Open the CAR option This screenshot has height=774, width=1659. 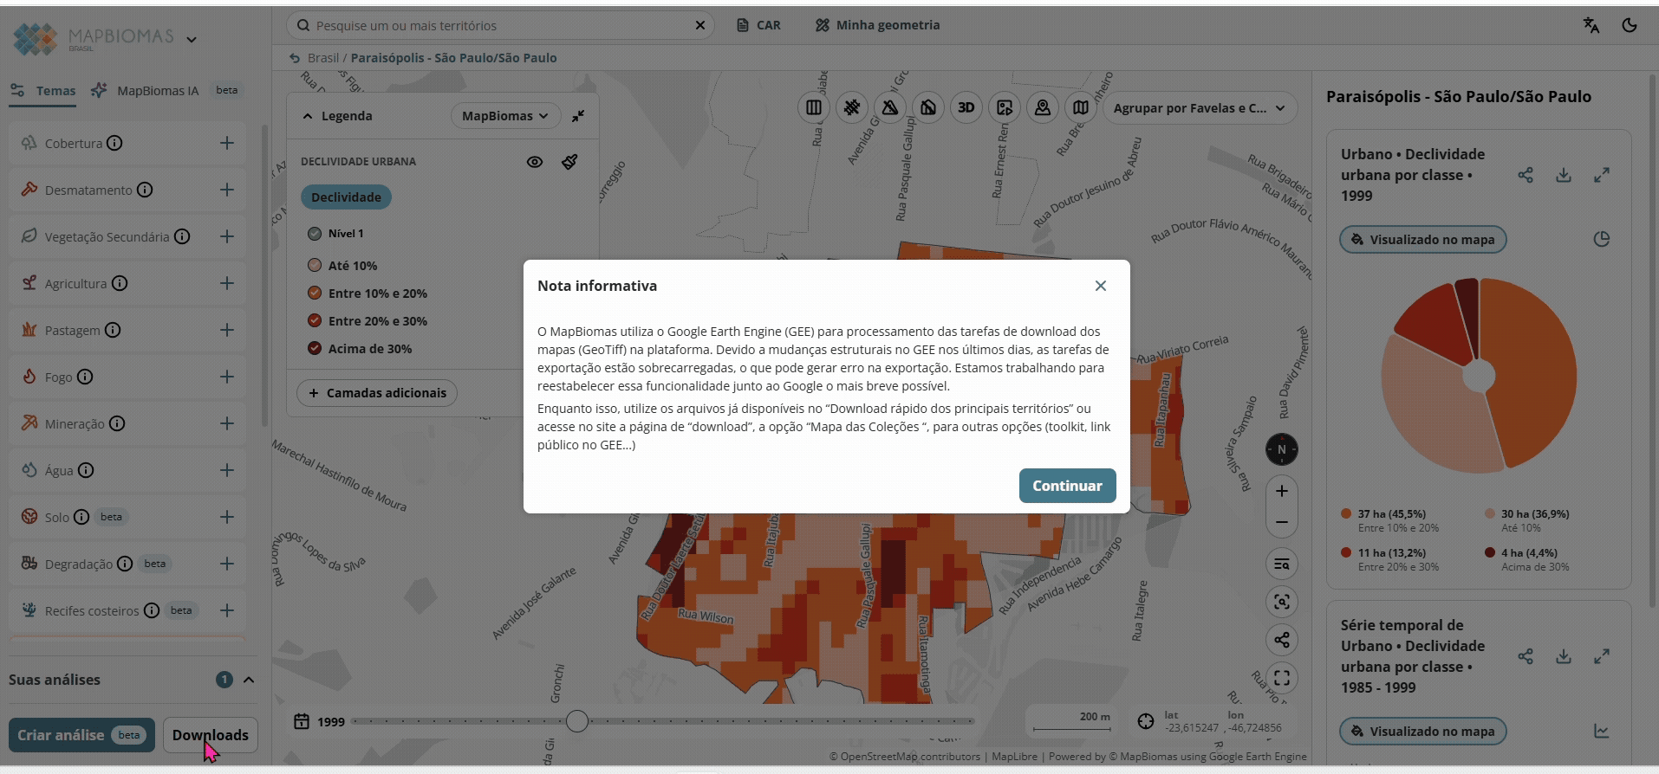coord(758,25)
